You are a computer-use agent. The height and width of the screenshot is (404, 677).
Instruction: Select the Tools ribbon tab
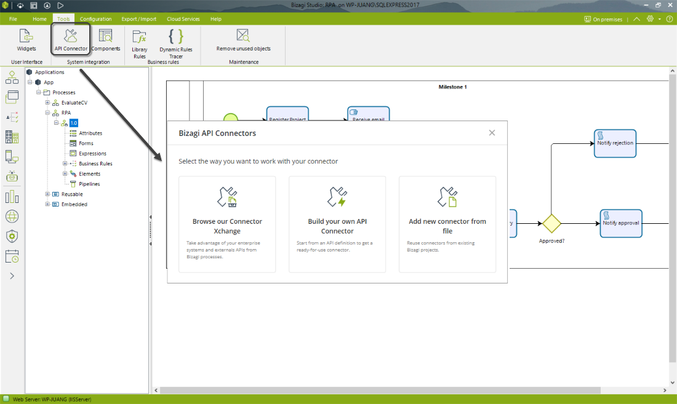pyautogui.click(x=63, y=19)
